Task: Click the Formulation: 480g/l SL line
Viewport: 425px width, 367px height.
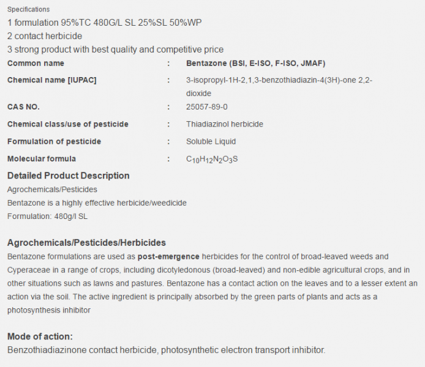Action: pyautogui.click(x=47, y=217)
